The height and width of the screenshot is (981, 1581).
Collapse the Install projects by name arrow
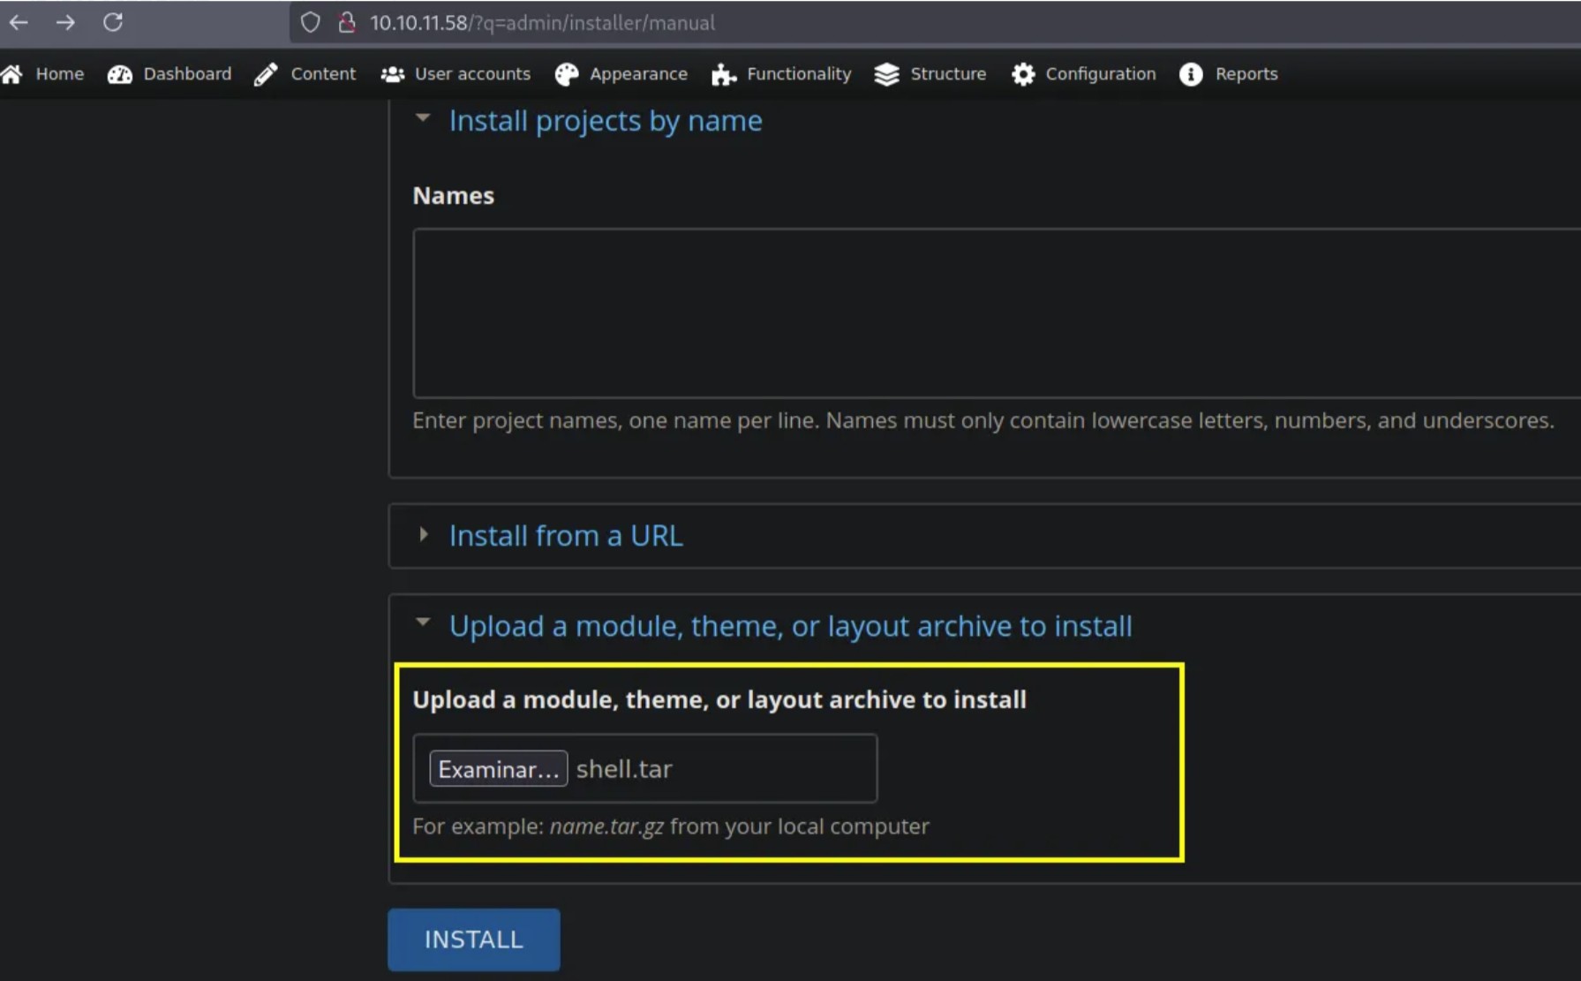tap(423, 117)
